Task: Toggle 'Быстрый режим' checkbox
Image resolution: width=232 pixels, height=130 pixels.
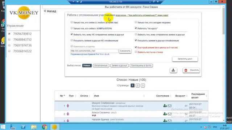Action: point(136,47)
